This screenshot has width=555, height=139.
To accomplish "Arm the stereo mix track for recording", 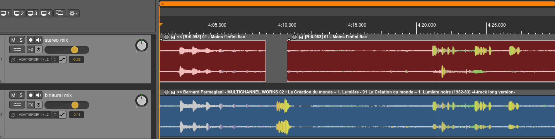I will pos(31,40).
